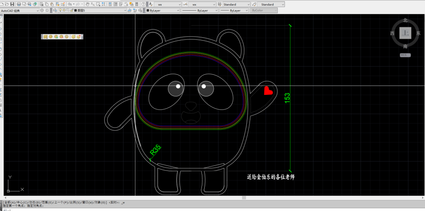Save the drawing with the floppy icon
Image resolution: width=425 pixels, height=211 pixels.
coord(12,4)
